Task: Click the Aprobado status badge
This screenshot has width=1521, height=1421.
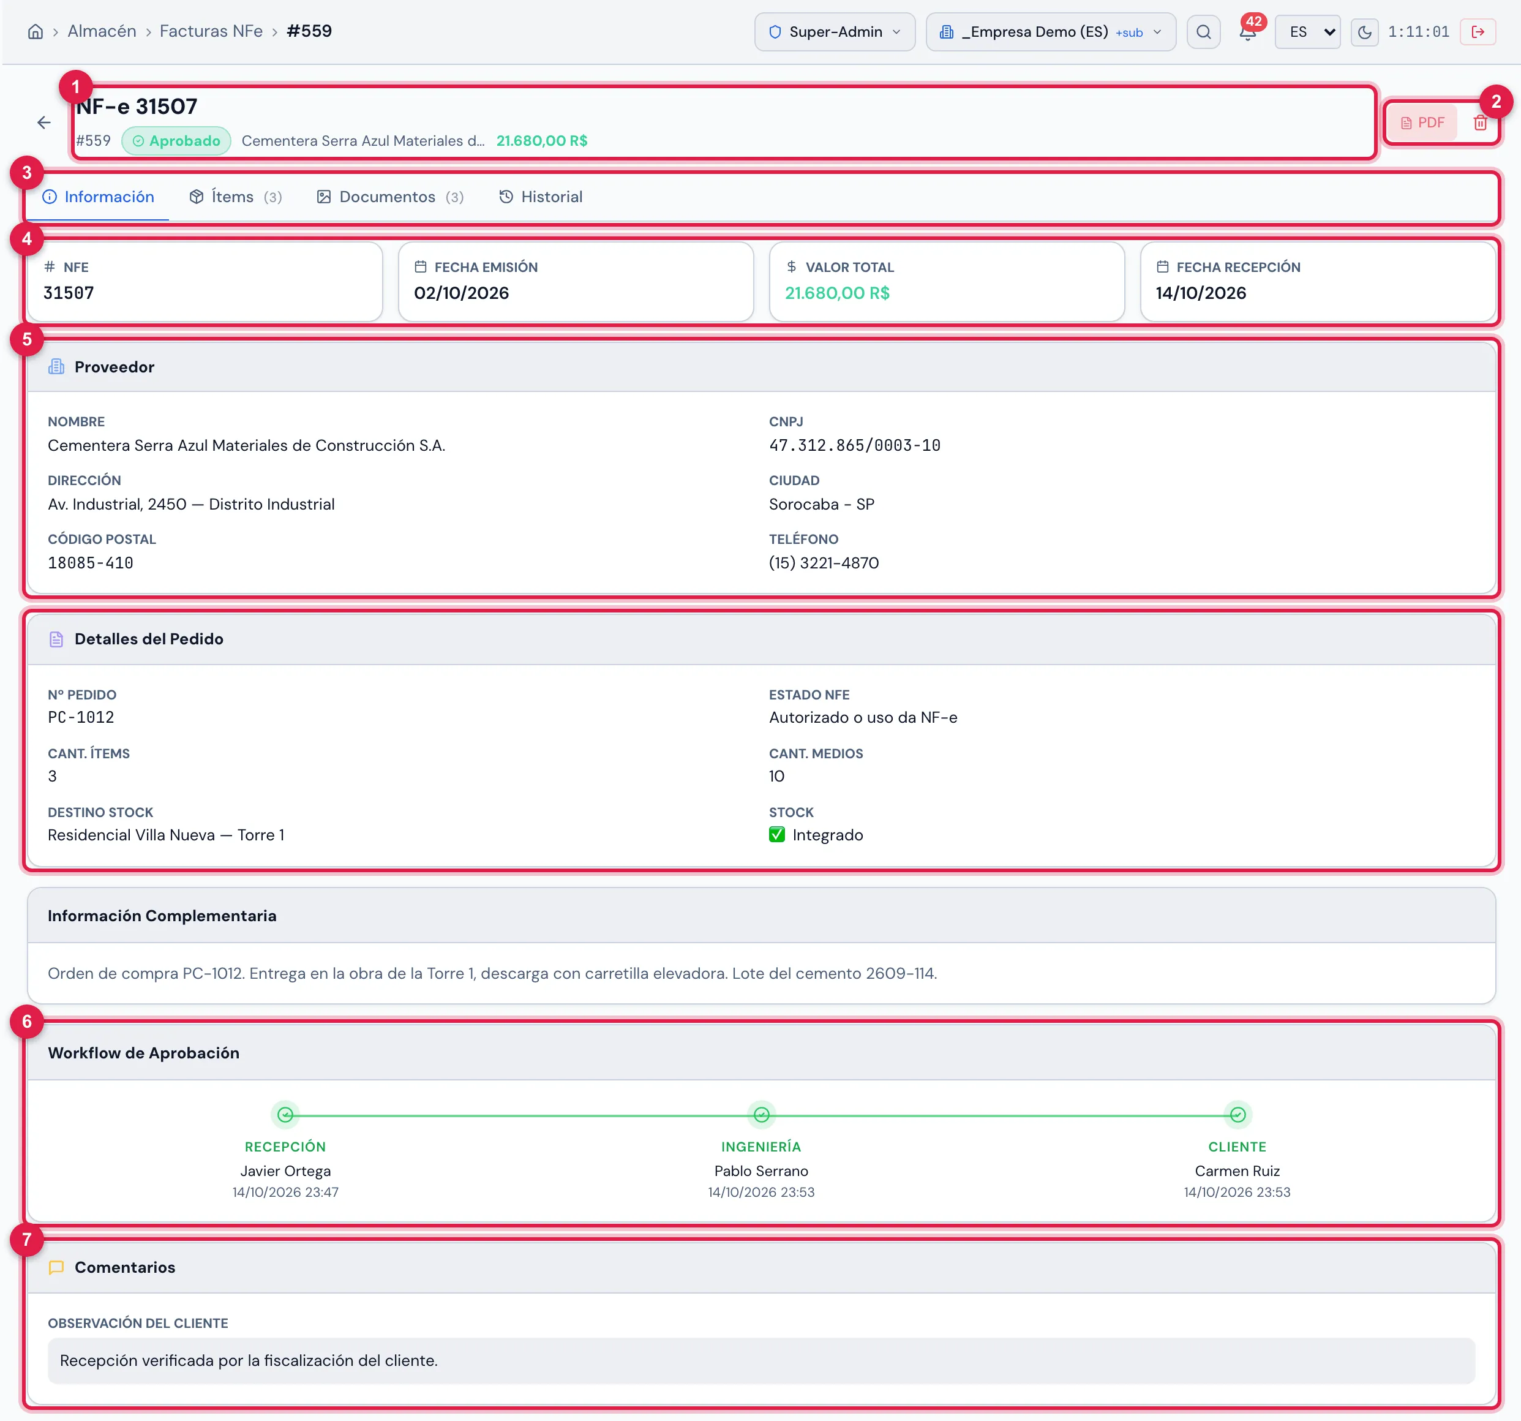Action: click(177, 141)
